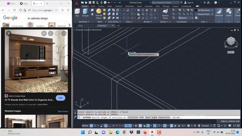Viewport: 242px width, 136px height.
Task: Click the Visit button in Google image preview
Action: [60, 98]
